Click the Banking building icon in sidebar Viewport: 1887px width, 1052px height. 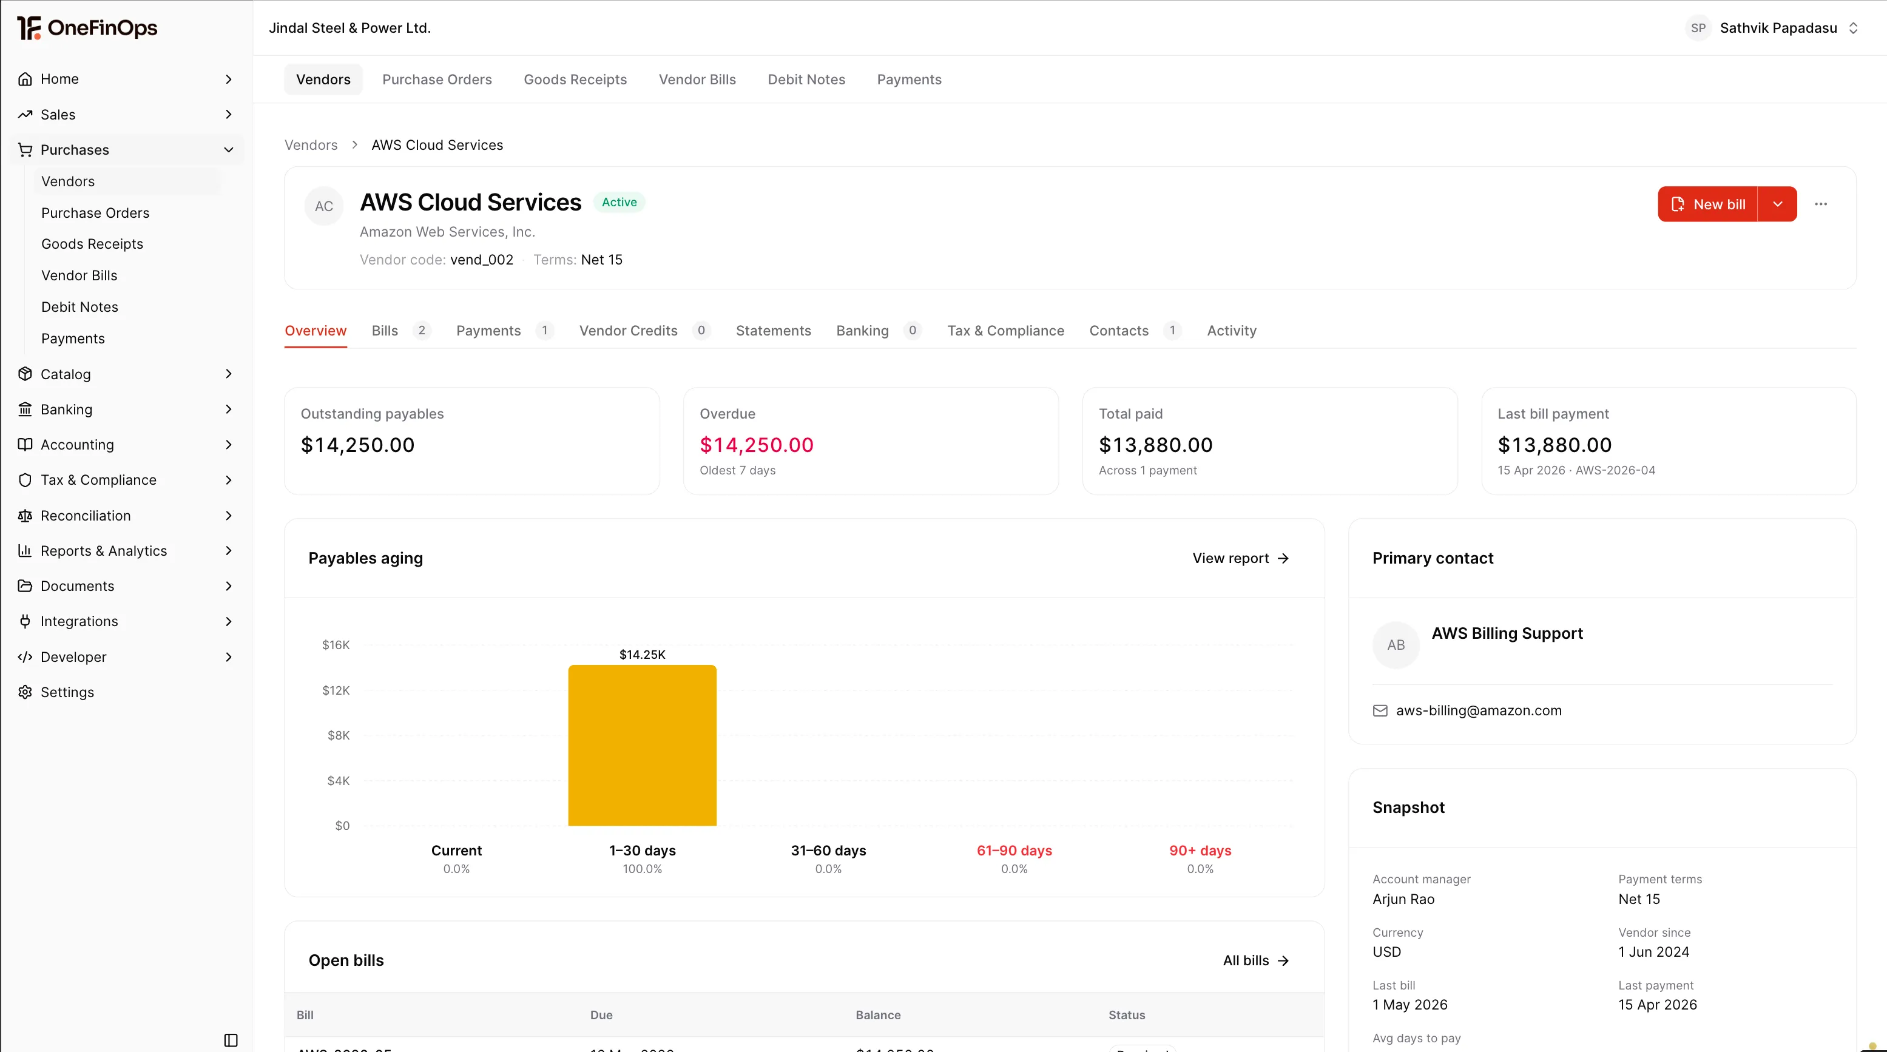coord(25,409)
